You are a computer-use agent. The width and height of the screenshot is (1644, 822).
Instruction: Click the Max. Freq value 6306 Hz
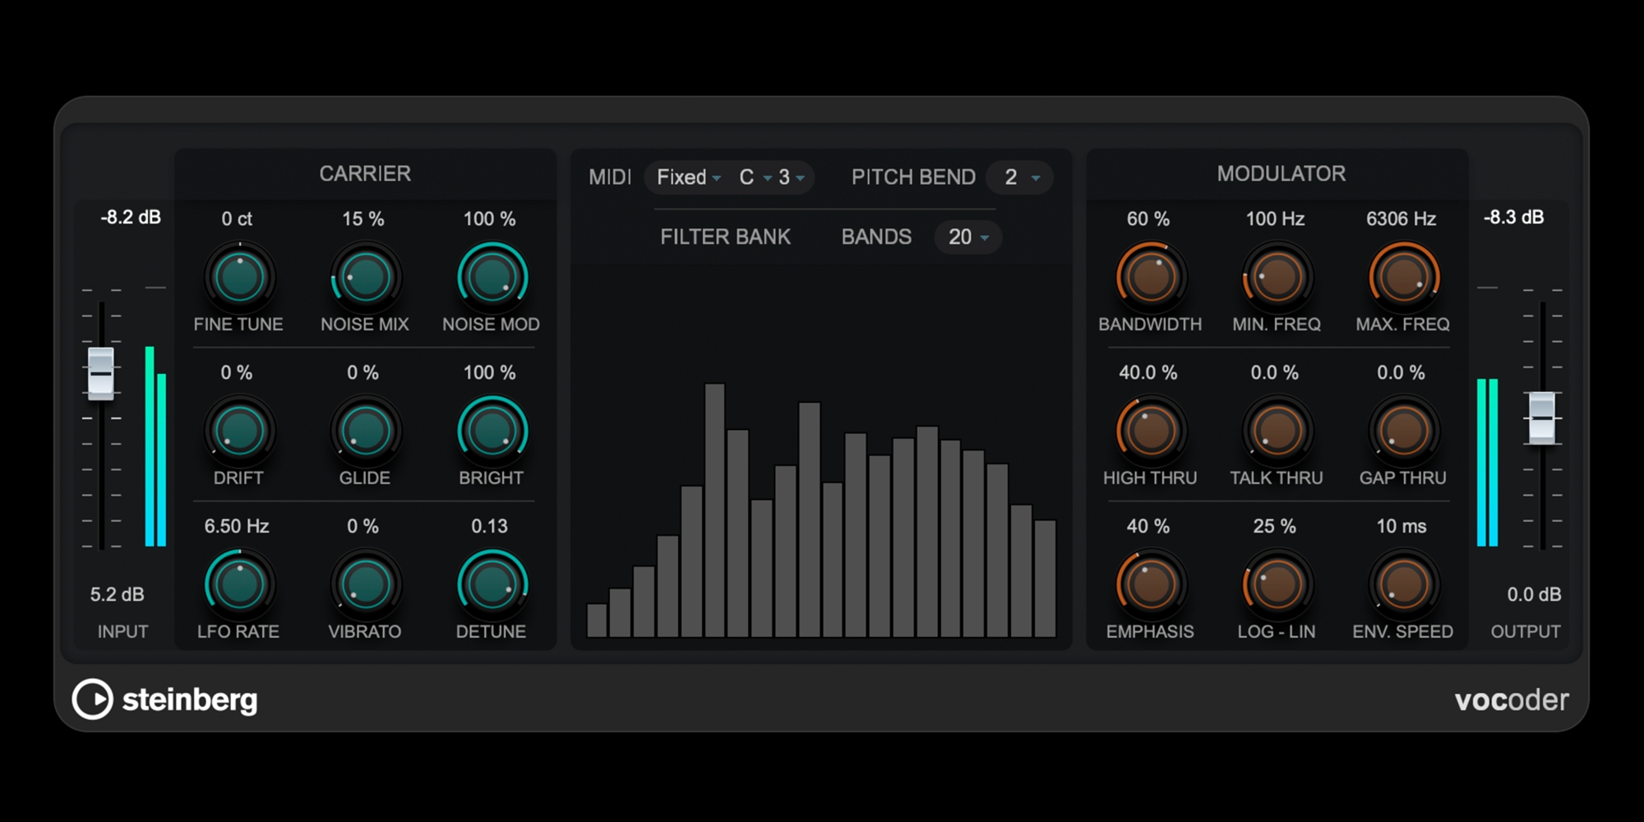pyautogui.click(x=1402, y=219)
